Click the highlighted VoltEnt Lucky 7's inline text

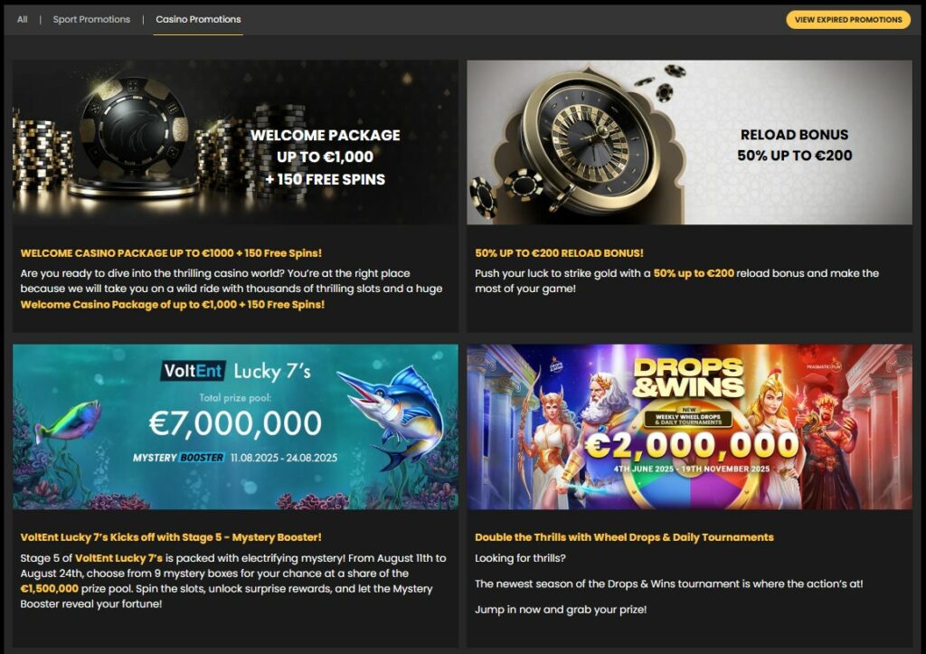[x=118, y=558]
